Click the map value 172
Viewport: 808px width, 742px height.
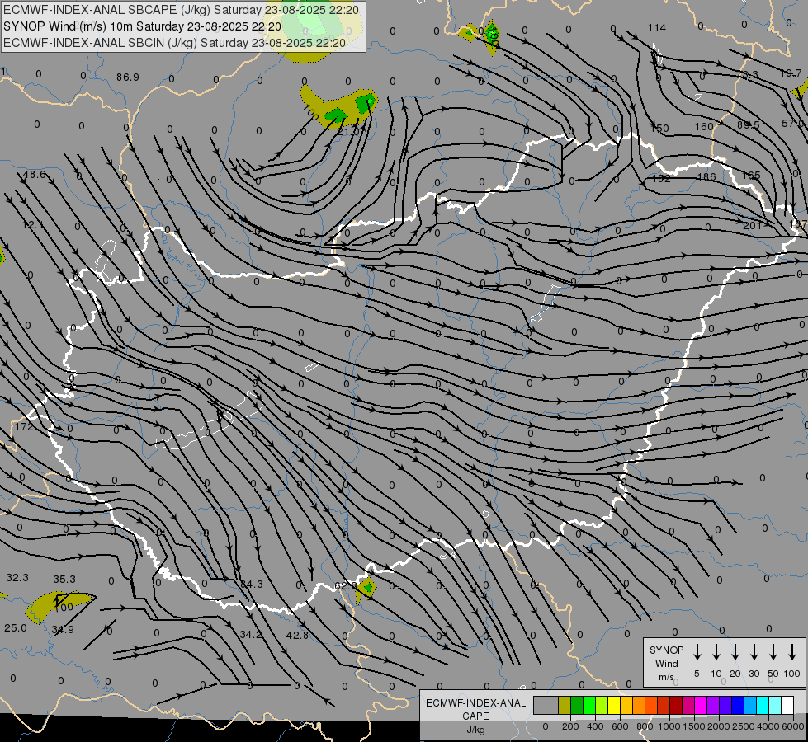(24, 426)
